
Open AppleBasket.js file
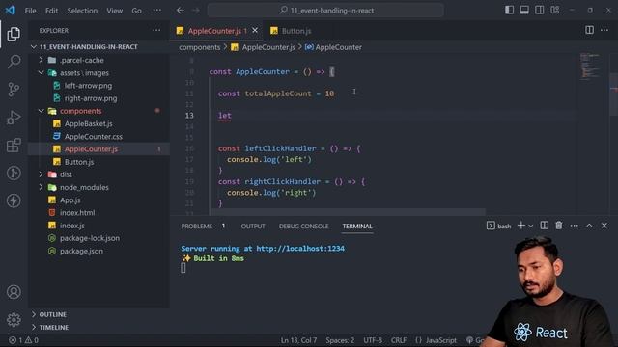88,123
